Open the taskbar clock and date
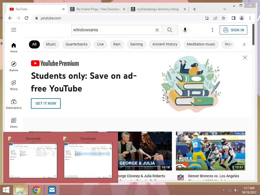 point(249,190)
